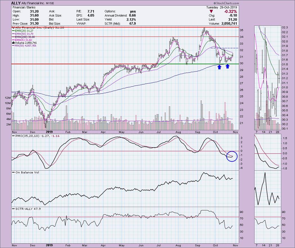The height and width of the screenshot is (248, 295).
Task: Click the volume bars icon in the legend
Action: 13,43
